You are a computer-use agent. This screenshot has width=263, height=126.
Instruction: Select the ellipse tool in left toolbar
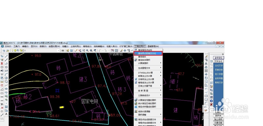coord(6,89)
